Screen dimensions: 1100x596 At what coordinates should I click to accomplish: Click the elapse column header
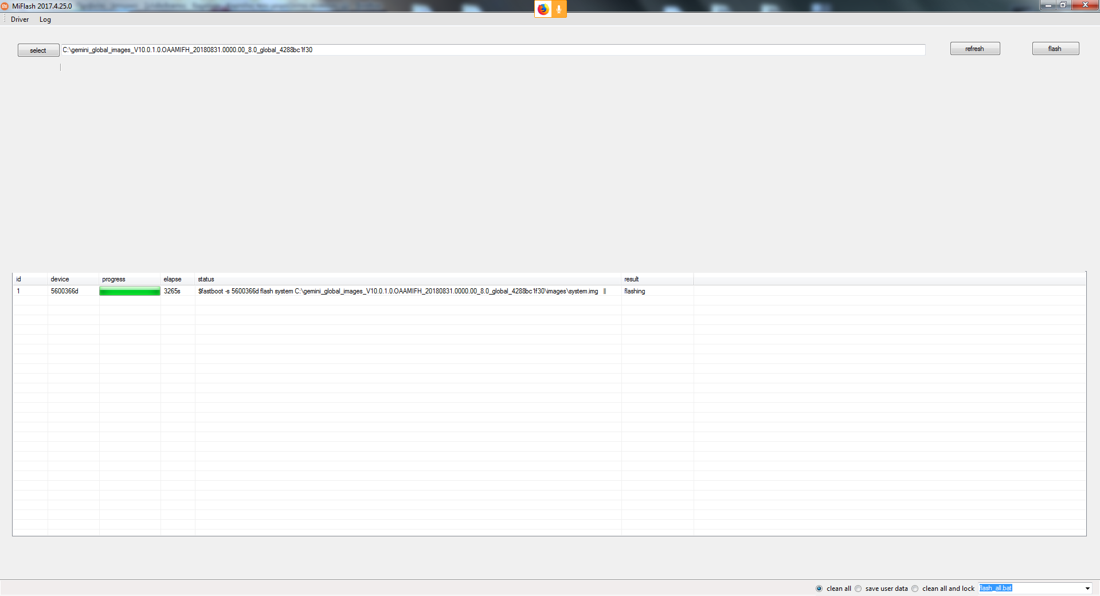click(178, 279)
